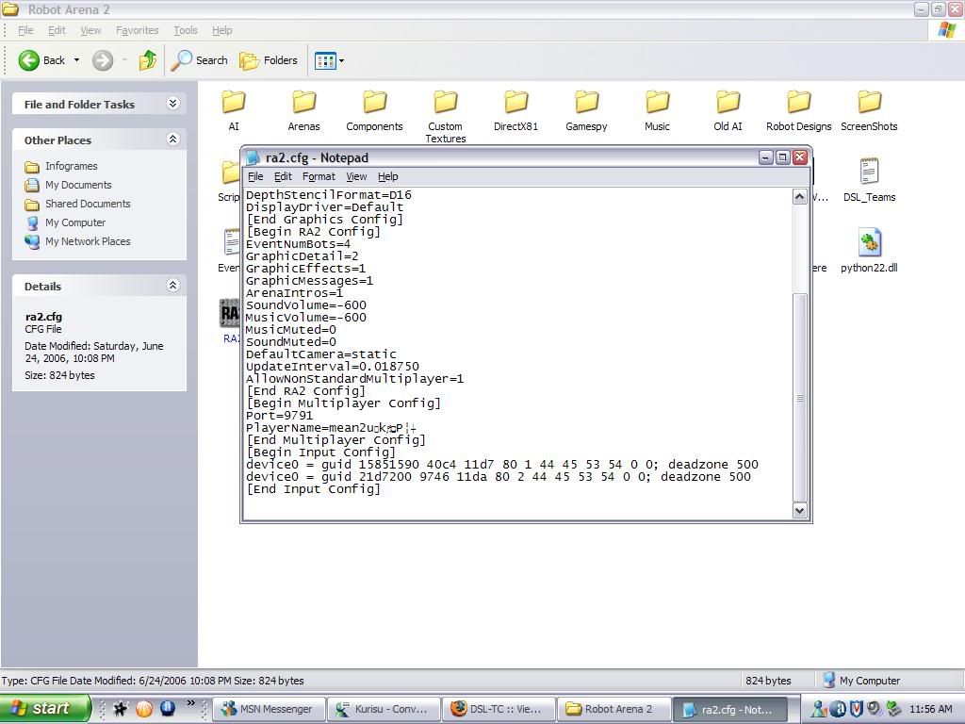Click the MSN Messenger tray icon
Image resolution: width=965 pixels, height=724 pixels.
point(818,709)
